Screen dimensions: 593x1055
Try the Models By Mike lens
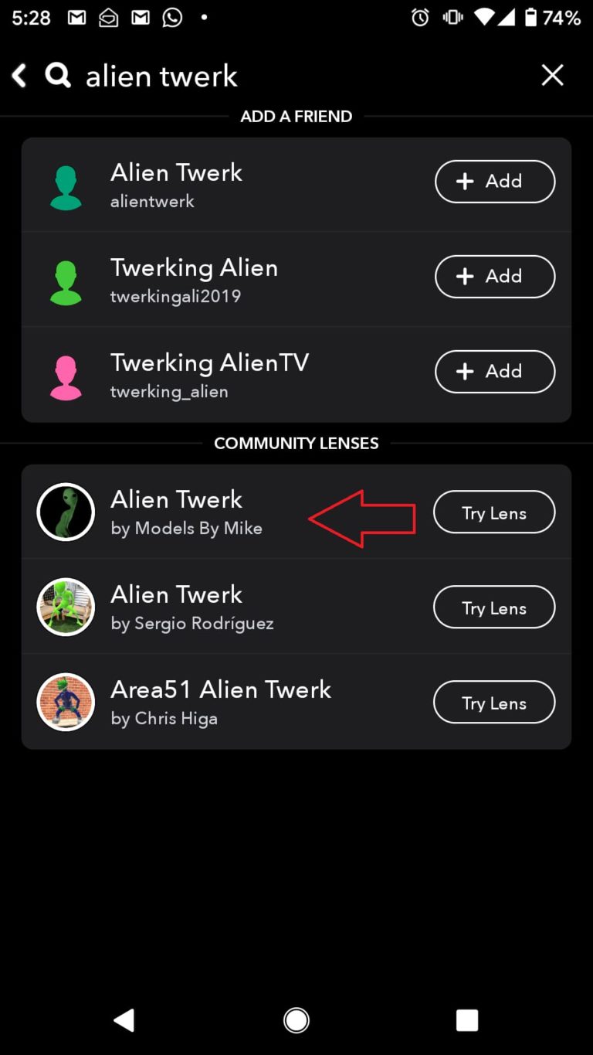(x=494, y=512)
